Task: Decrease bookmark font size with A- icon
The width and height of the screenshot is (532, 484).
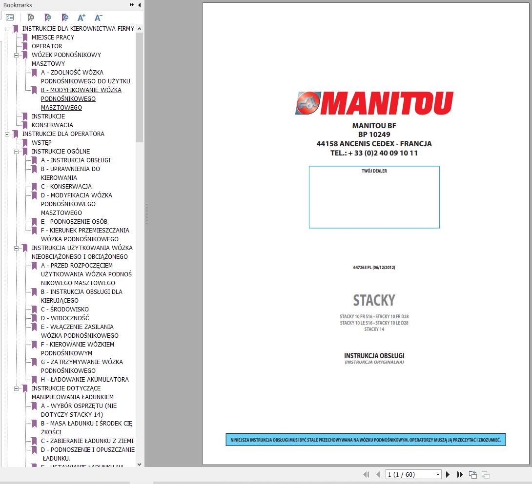Action: click(x=99, y=17)
